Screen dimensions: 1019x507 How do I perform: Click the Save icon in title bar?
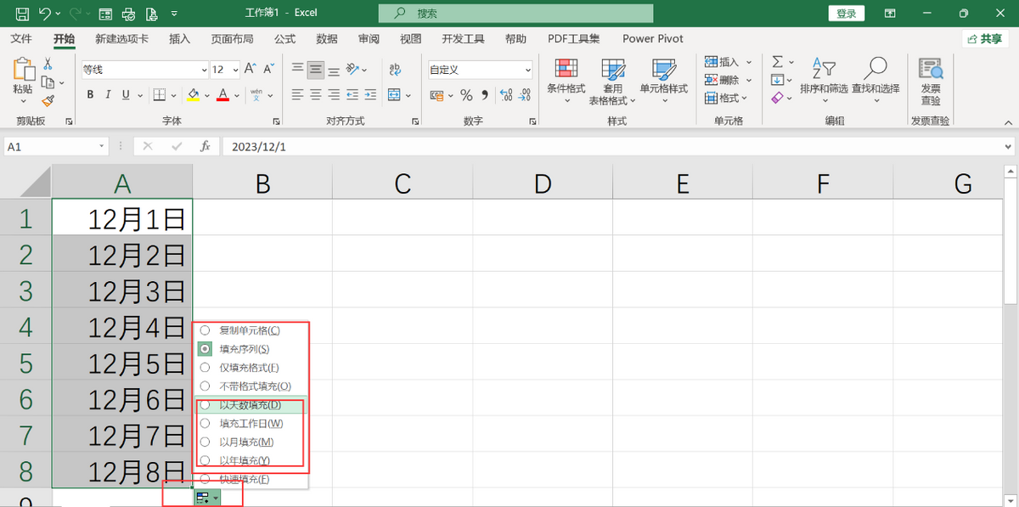point(23,14)
